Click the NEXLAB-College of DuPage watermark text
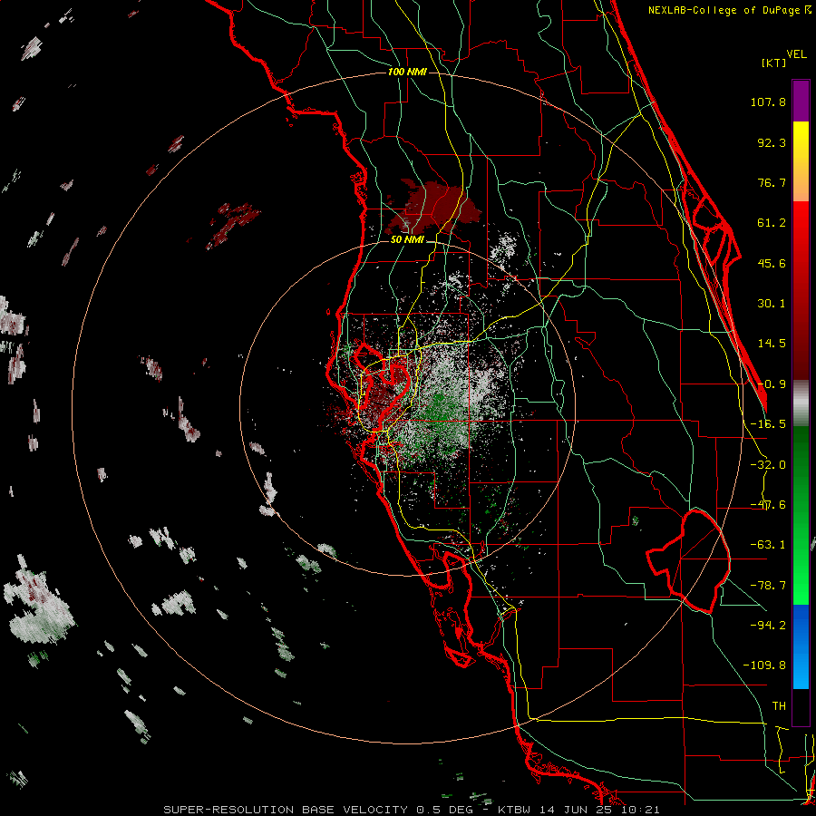 click(729, 10)
